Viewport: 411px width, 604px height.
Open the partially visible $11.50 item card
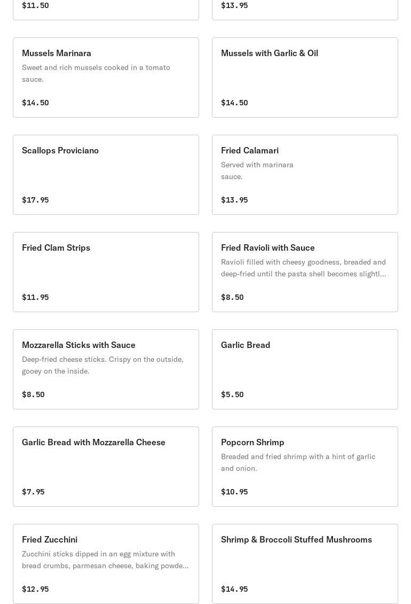[106, 8]
